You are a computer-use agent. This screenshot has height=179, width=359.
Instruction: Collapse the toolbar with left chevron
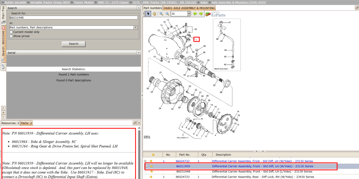144,14
